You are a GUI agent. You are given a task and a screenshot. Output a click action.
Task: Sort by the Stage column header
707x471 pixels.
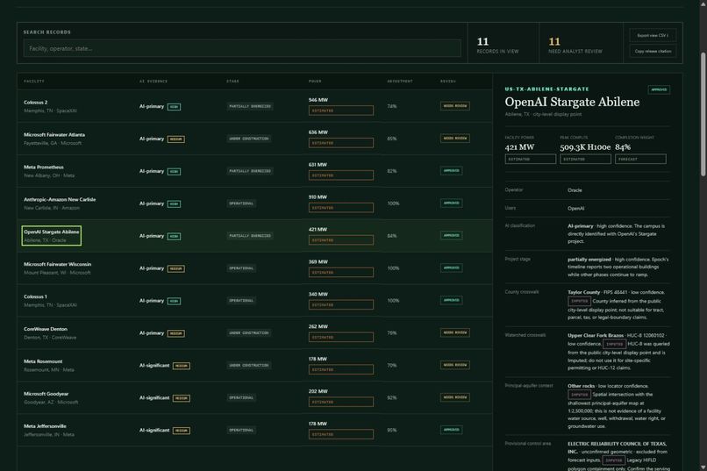[232, 81]
